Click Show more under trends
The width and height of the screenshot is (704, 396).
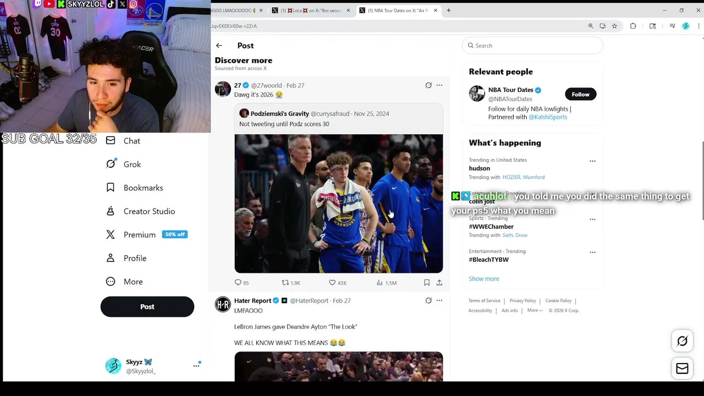pos(484,279)
